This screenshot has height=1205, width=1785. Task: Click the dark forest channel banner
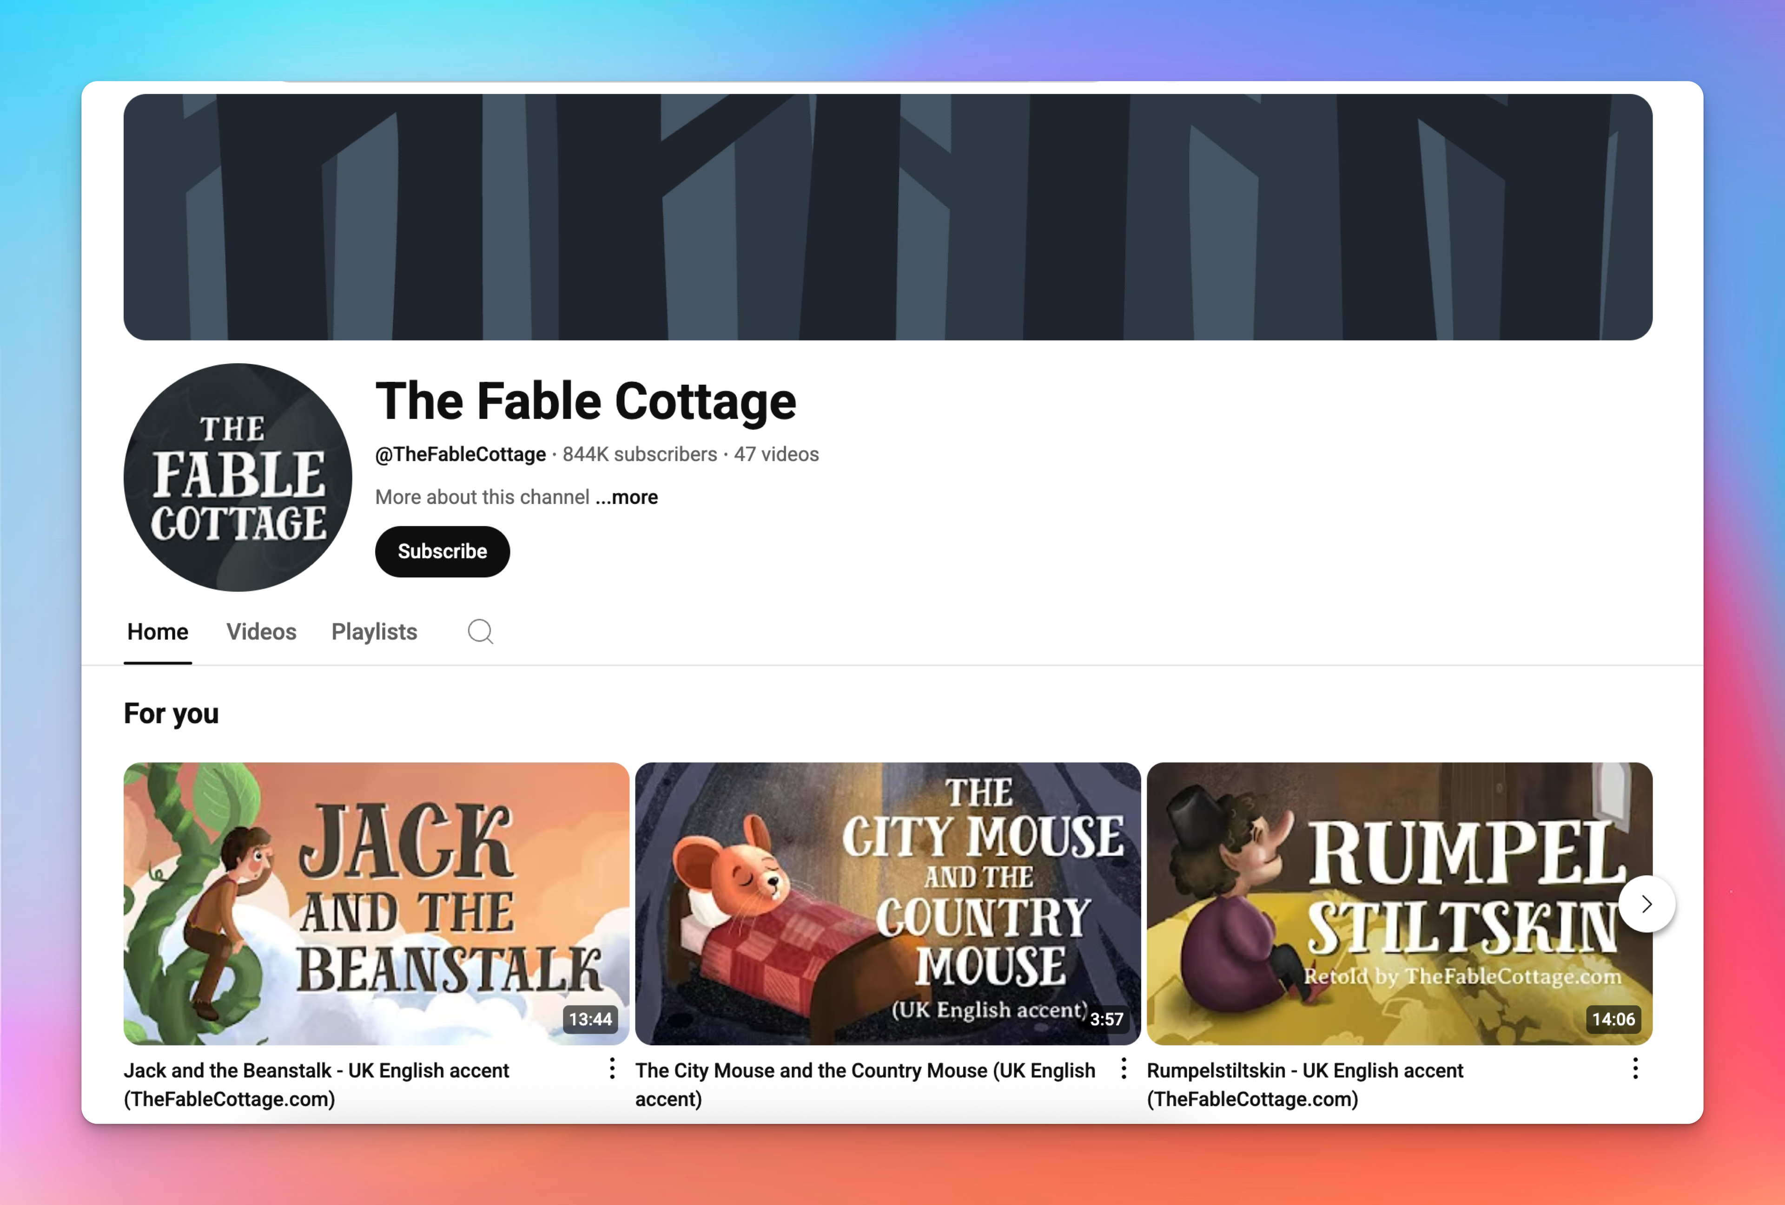pyautogui.click(x=888, y=217)
